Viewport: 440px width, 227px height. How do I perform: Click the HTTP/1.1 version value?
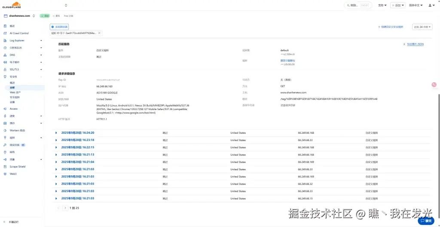coord(101,119)
